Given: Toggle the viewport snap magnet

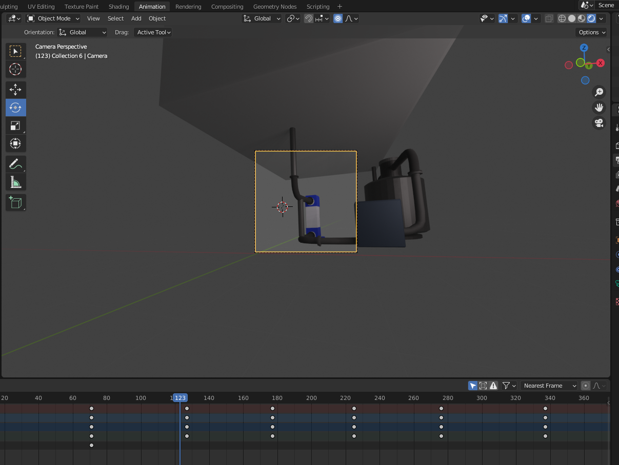Looking at the screenshot, I should 309,18.
